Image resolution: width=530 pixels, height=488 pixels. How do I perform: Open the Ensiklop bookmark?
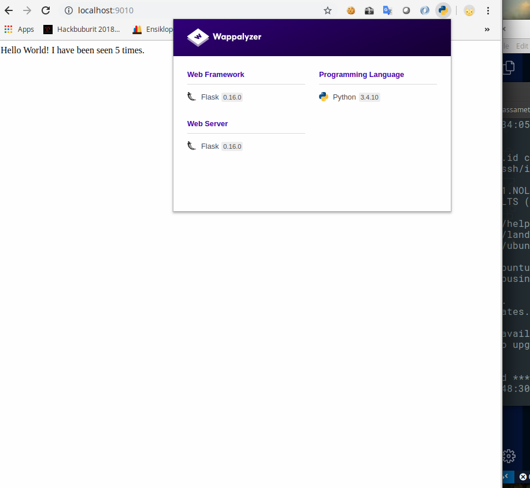[x=153, y=30]
